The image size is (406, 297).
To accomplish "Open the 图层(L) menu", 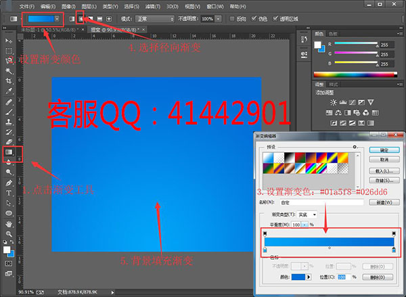I will [x=89, y=7].
